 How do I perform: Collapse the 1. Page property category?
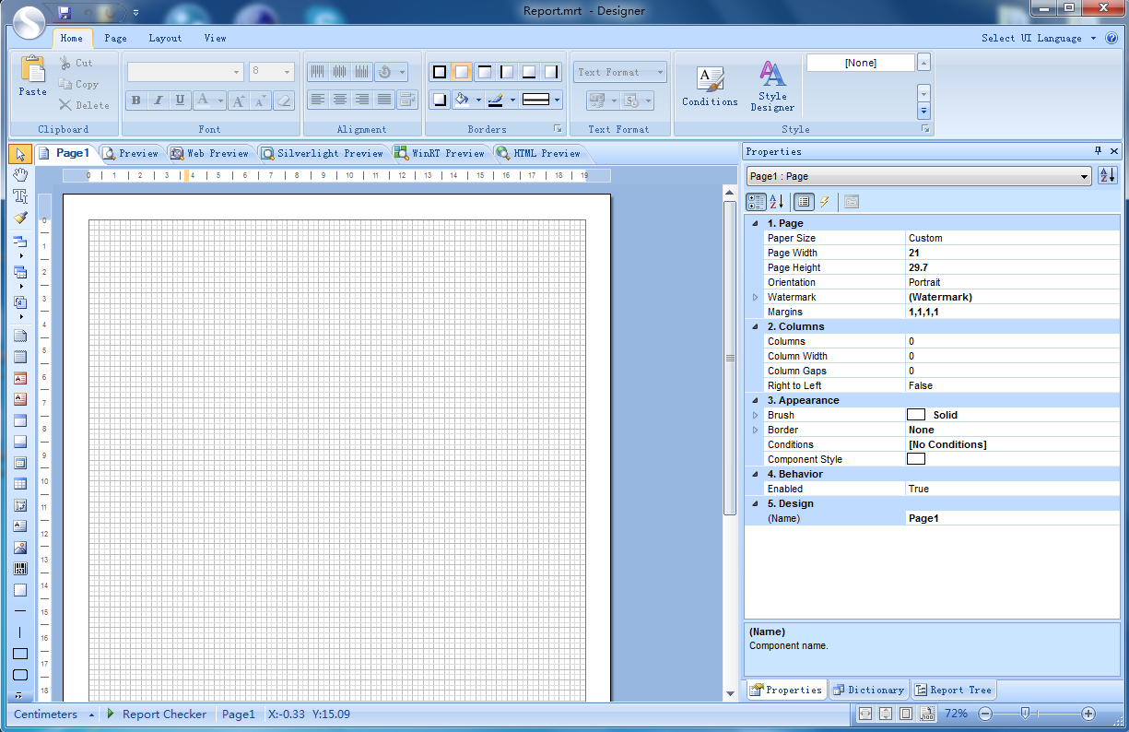pyautogui.click(x=756, y=223)
